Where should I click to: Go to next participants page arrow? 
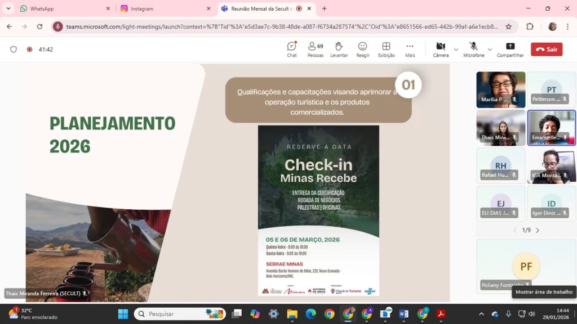538,230
